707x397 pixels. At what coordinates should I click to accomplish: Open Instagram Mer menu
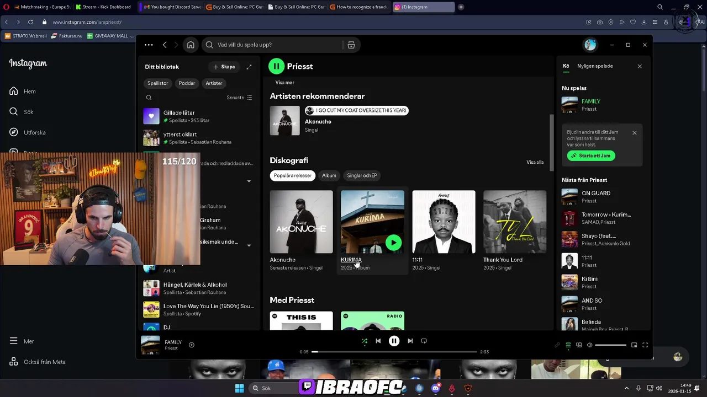22,341
